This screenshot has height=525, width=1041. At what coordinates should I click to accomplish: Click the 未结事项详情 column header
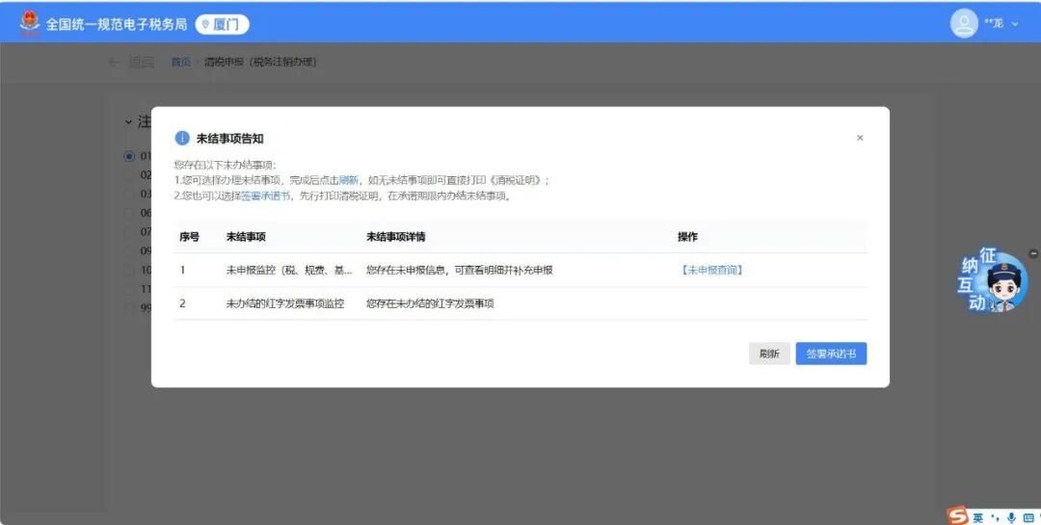tap(396, 236)
